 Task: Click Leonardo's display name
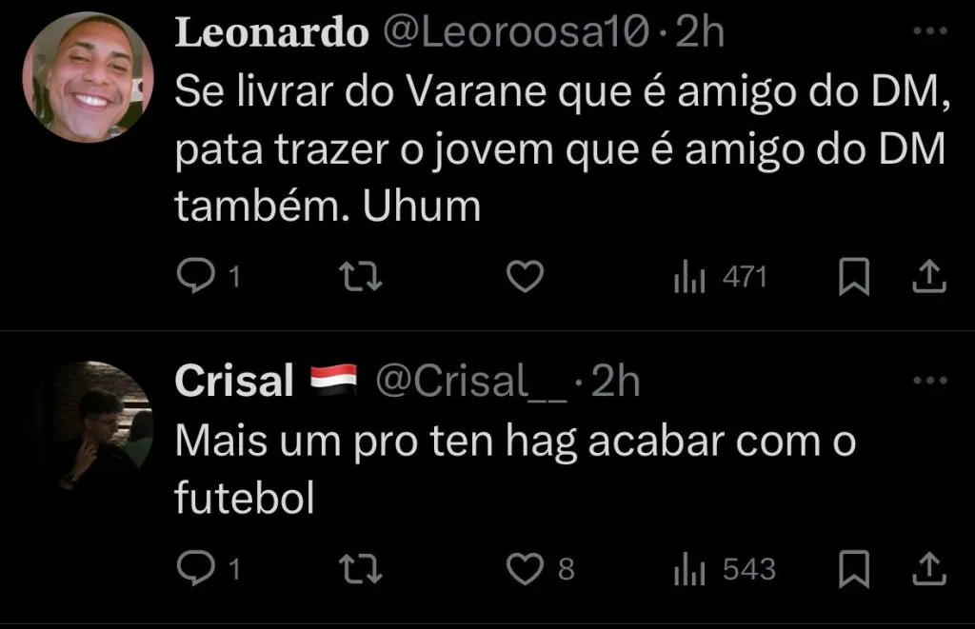coord(271,34)
